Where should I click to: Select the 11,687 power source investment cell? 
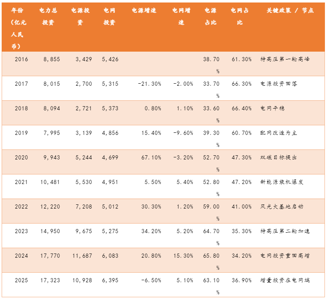81,256
